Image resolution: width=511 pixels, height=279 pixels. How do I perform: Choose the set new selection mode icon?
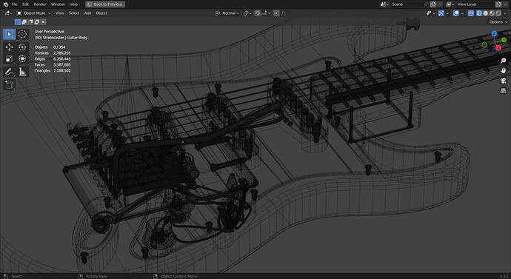click(18, 21)
